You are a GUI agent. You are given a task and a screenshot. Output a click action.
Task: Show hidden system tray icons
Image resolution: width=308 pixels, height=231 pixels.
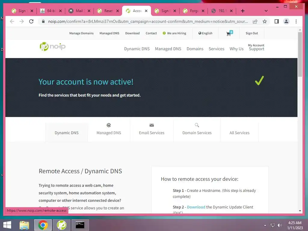(x=265, y=225)
